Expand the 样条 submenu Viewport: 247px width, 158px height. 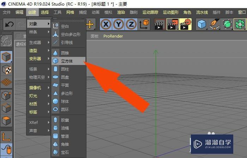(x=39, y=32)
